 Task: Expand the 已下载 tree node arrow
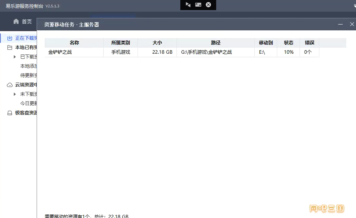pos(15,57)
